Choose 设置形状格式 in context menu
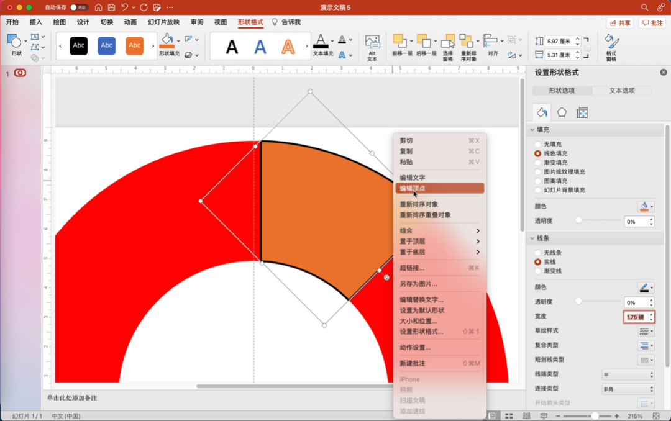 (x=439, y=332)
